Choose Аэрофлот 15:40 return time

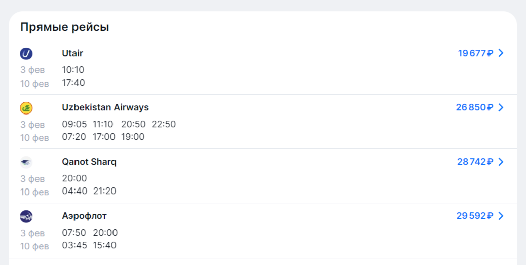point(105,246)
